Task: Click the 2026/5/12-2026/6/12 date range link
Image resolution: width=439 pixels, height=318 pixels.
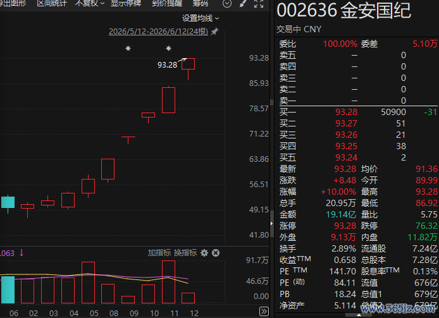Action: coord(158,32)
